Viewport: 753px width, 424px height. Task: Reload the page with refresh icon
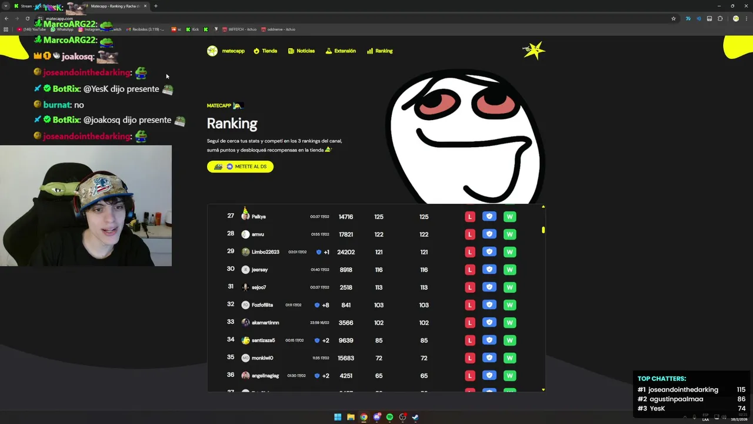coord(27,18)
